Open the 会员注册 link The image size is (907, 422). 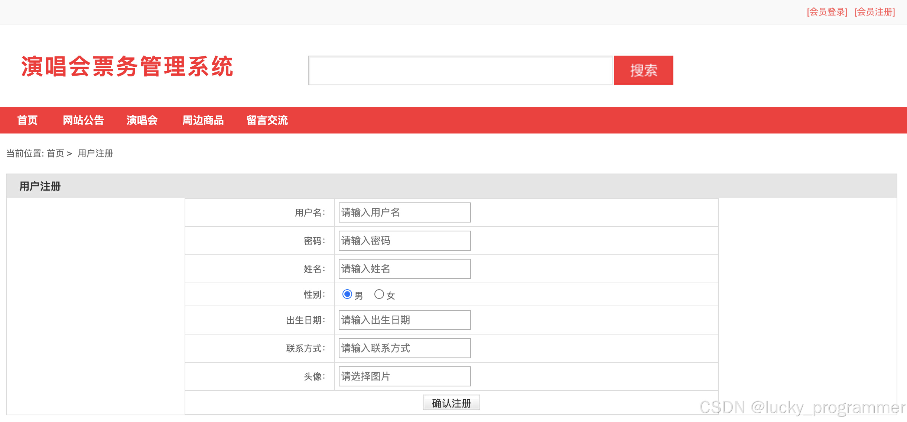coord(875,12)
